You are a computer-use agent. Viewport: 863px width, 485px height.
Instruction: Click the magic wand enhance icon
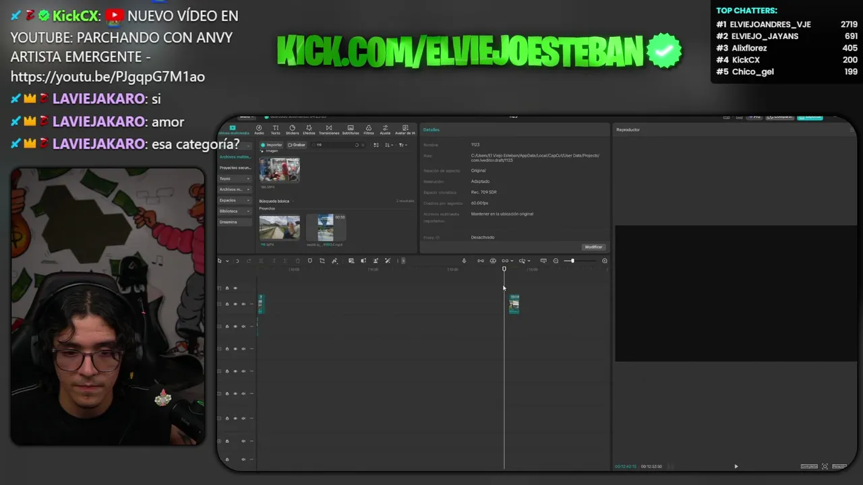[387, 261]
